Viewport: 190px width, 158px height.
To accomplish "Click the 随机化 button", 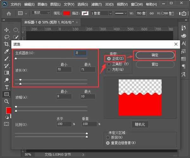I will (140, 124).
